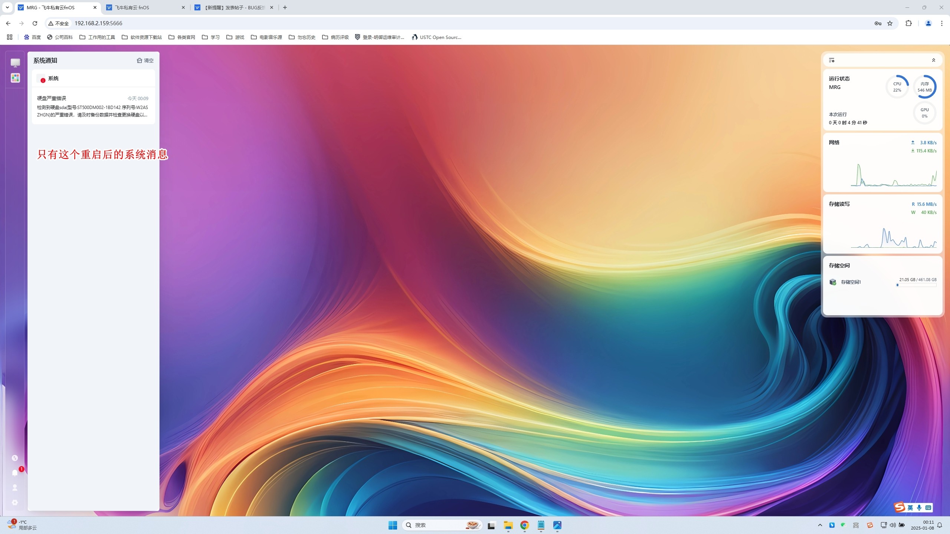Reload the page with the refresh icon
The width and height of the screenshot is (950, 534).
(x=35, y=23)
